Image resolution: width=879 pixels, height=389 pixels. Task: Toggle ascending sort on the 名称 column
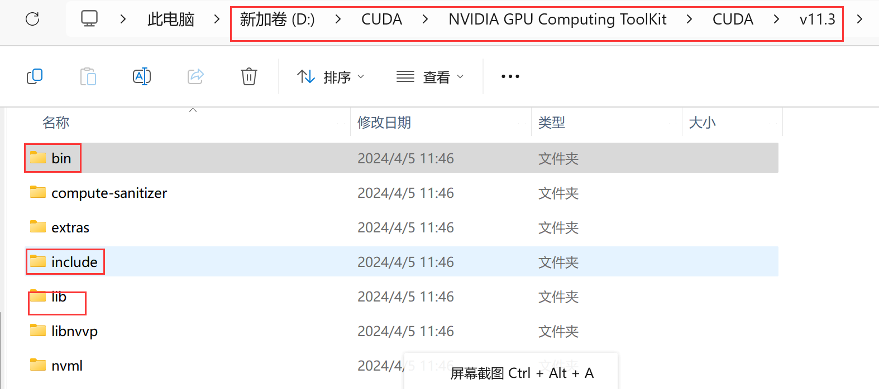(x=193, y=111)
